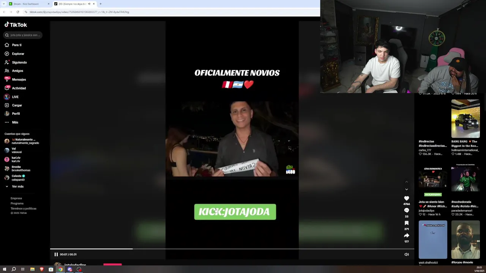Open Perfil from the sidebar

point(16,113)
